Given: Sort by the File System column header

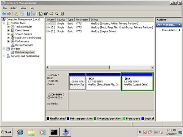Looking at the screenshot, I should tap(82, 20).
